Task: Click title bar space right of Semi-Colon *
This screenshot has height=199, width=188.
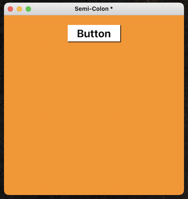Action: point(148,9)
